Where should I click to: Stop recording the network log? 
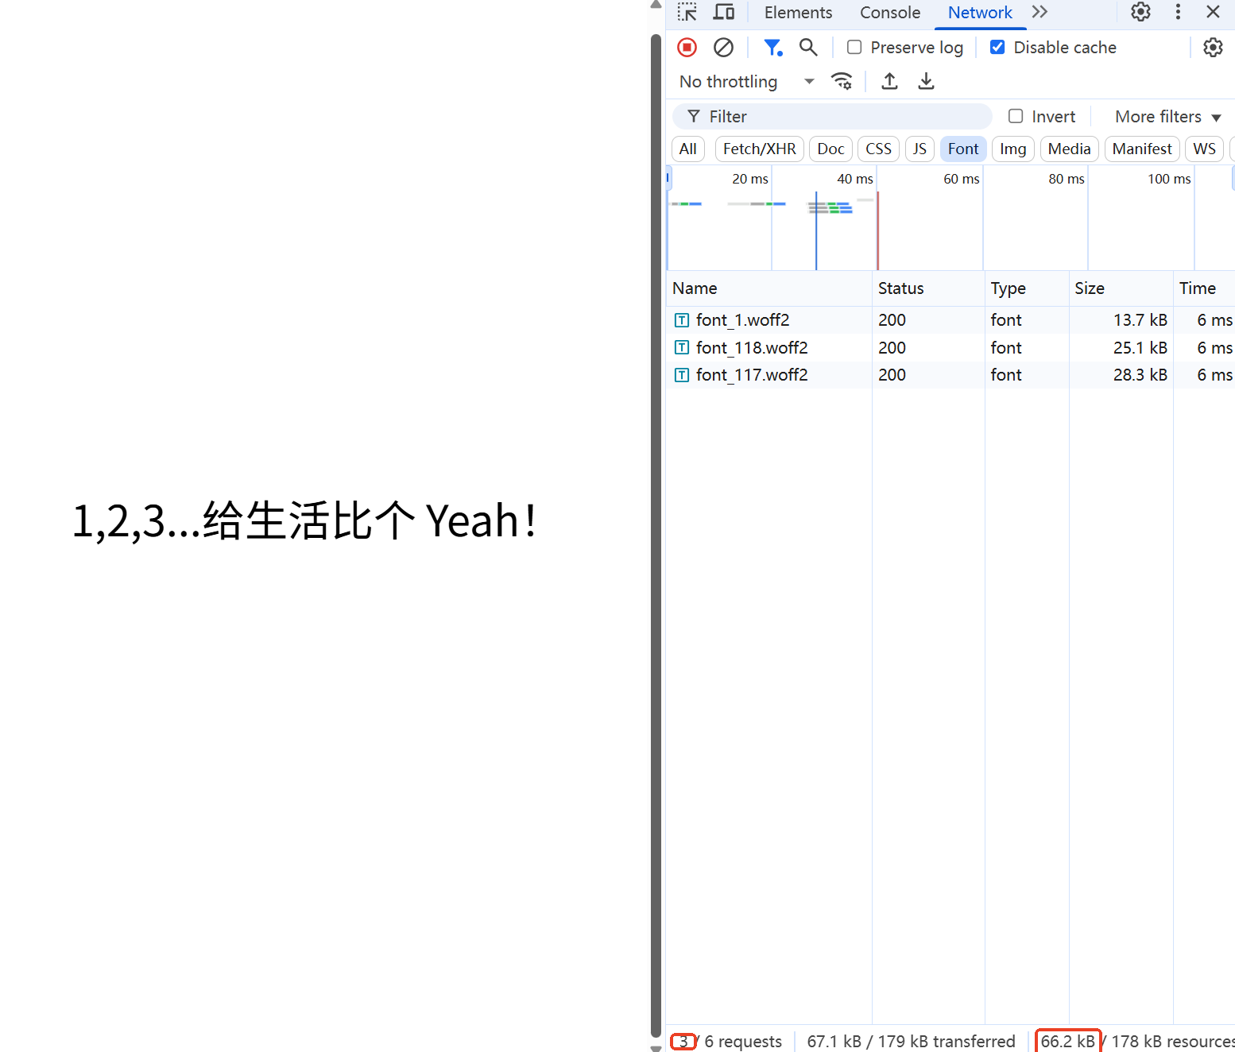[687, 47]
